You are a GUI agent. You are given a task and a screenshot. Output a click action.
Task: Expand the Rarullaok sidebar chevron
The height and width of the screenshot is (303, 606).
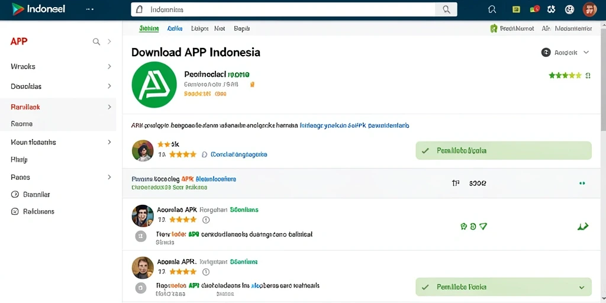pyautogui.click(x=109, y=107)
